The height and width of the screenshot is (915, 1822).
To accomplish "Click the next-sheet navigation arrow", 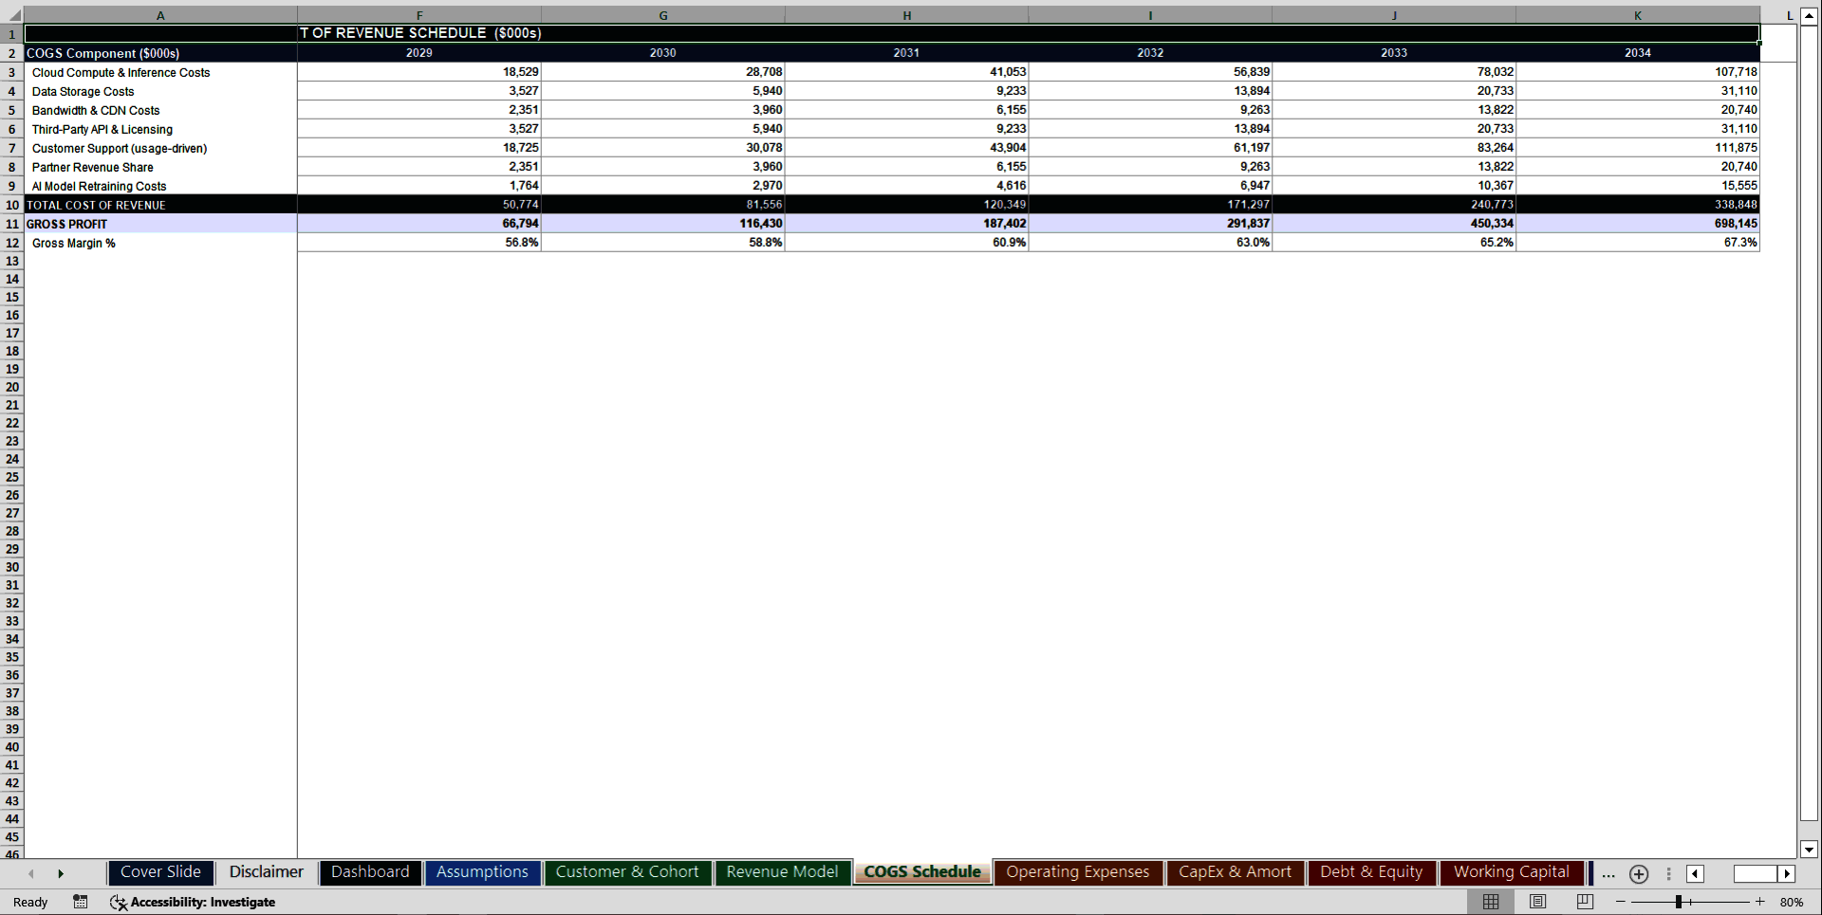I will 62,873.
